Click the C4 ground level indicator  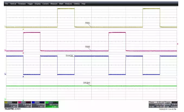5,99
